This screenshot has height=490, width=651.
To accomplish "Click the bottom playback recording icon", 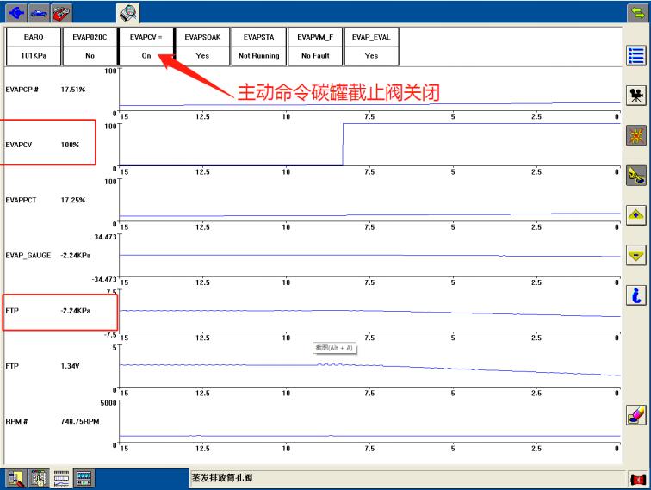I will click(x=84, y=478).
